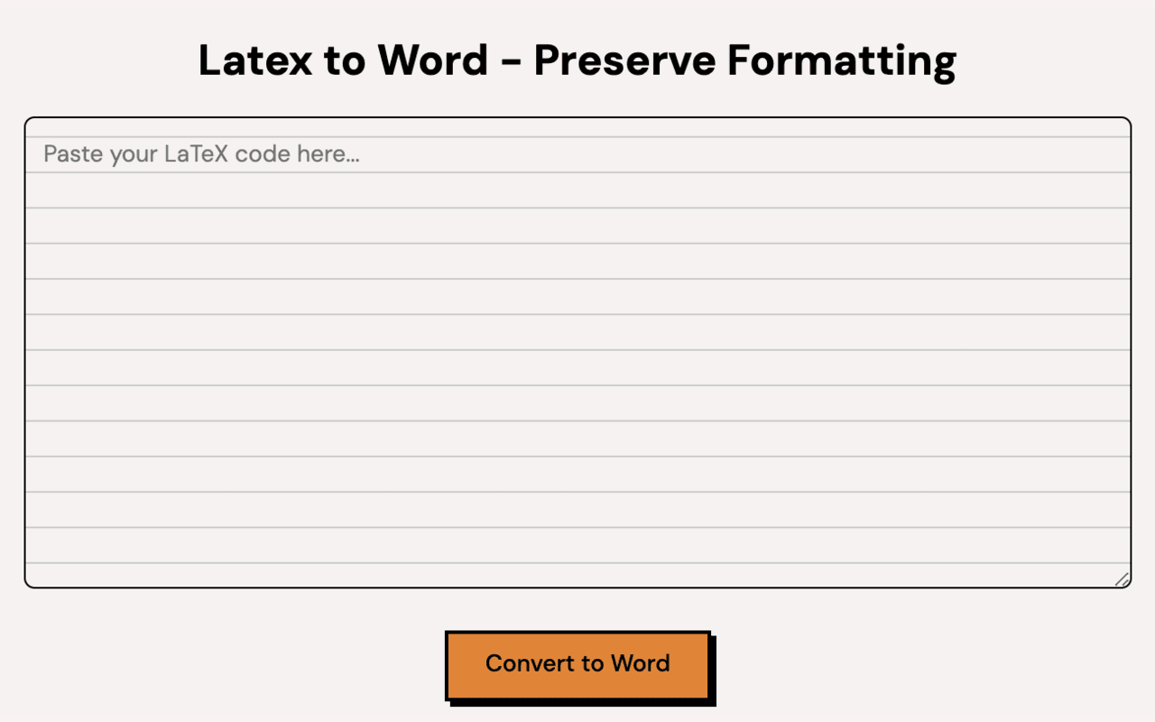Focus the text area with placeholder text
The width and height of the screenshot is (1155, 722).
577,352
